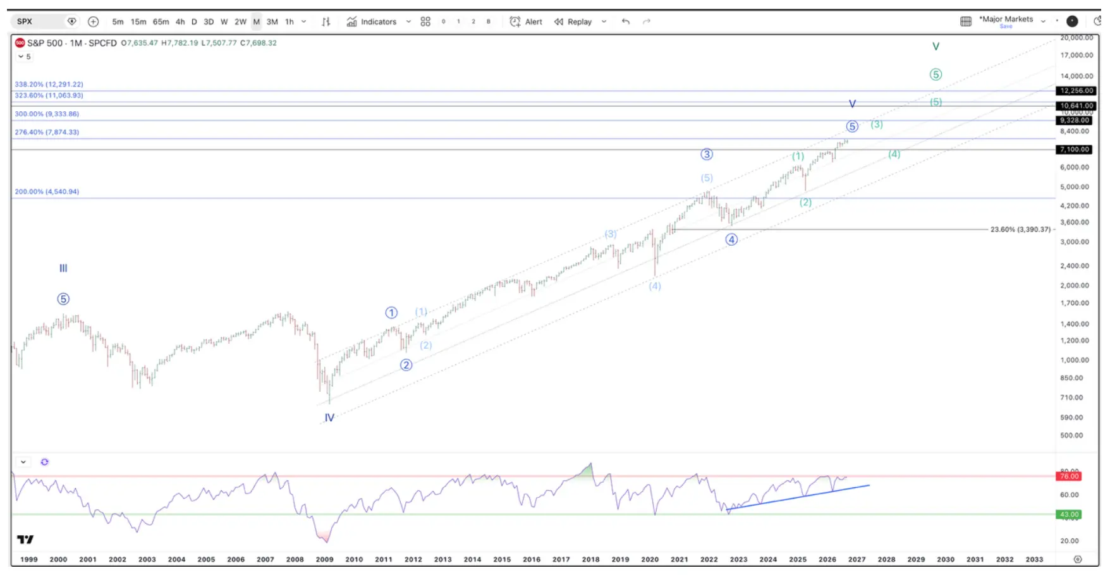Save the Major Markets layout
The height and width of the screenshot is (575, 1110).
[1006, 27]
